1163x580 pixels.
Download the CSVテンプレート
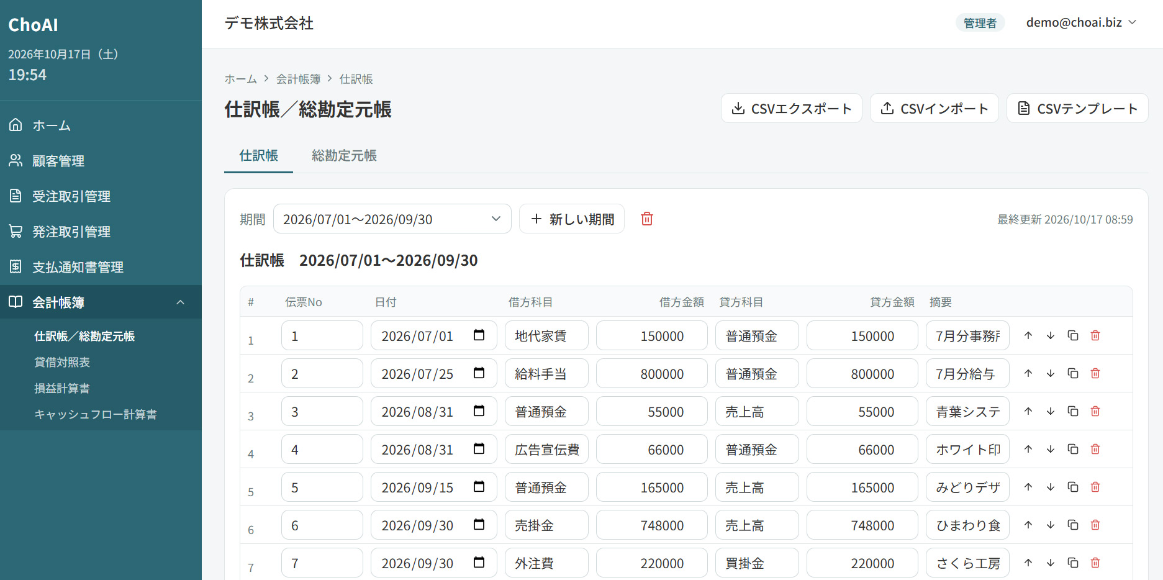(1077, 109)
